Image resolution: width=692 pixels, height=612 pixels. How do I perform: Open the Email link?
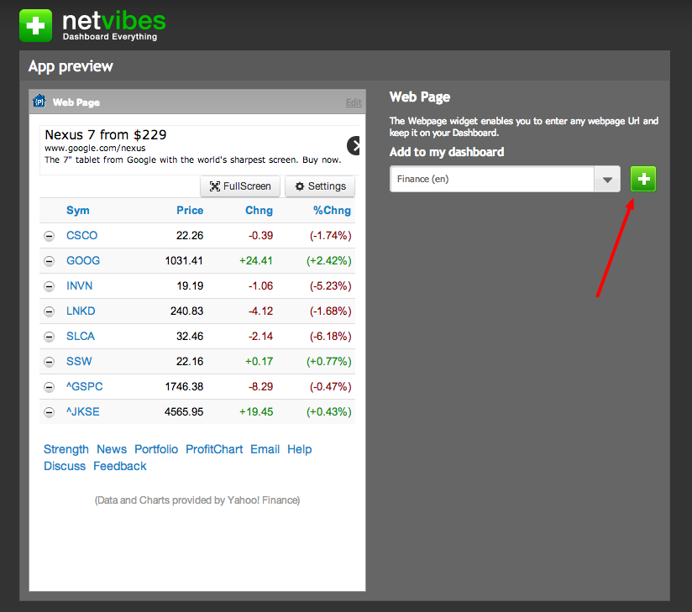coord(265,449)
